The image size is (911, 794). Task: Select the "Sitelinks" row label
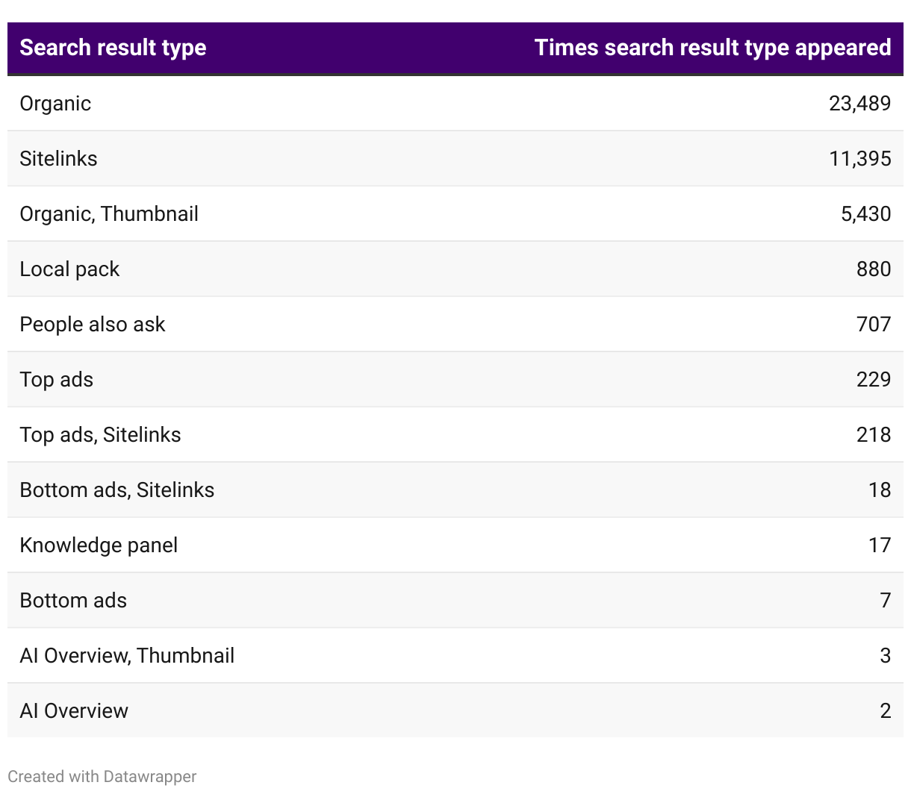(58, 158)
